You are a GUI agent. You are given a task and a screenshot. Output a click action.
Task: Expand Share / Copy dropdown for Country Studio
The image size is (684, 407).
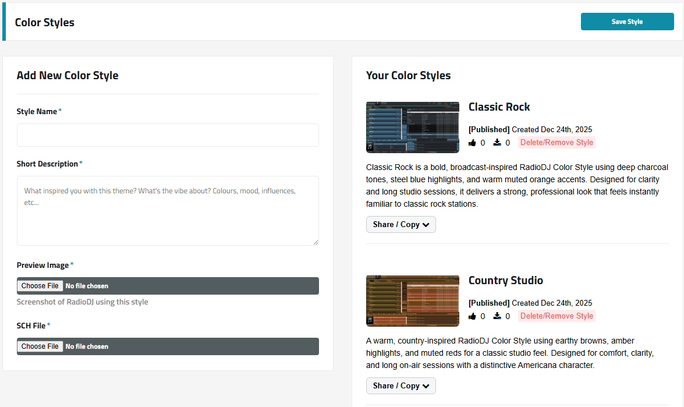(401, 386)
